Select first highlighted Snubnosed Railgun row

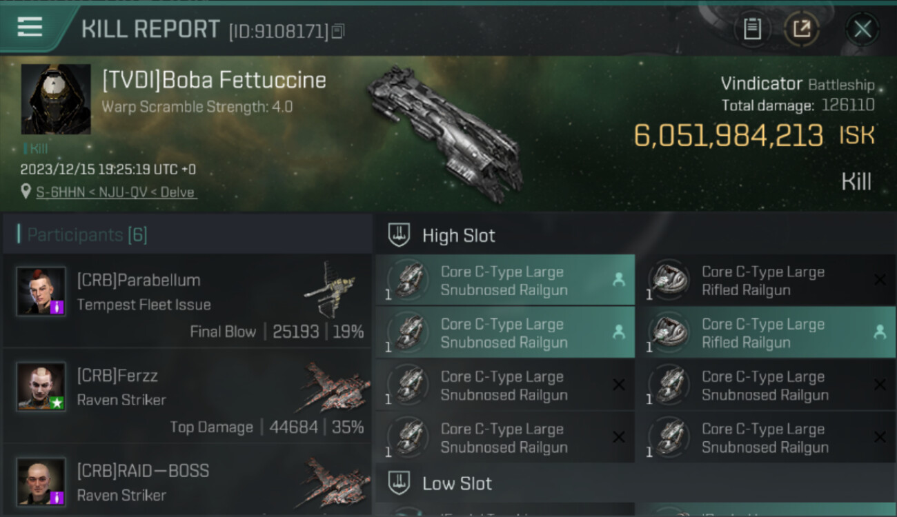505,281
